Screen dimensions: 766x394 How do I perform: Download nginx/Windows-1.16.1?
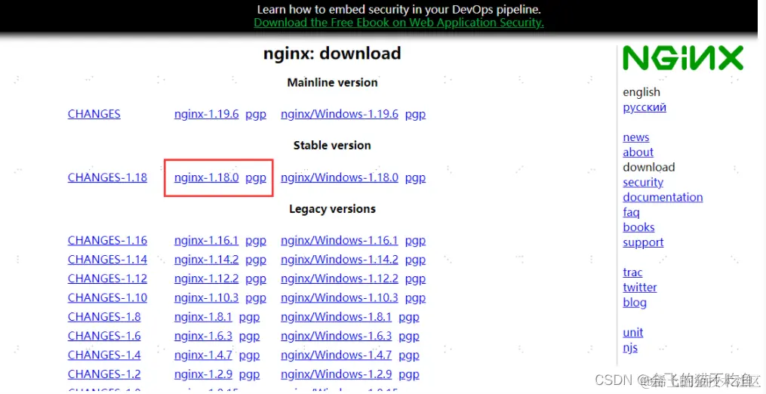click(x=340, y=241)
